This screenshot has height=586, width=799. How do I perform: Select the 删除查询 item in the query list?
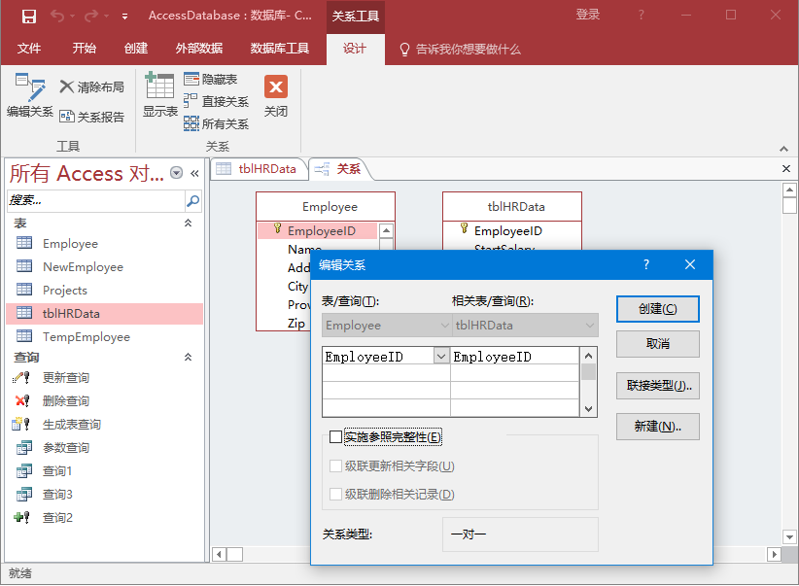66,401
